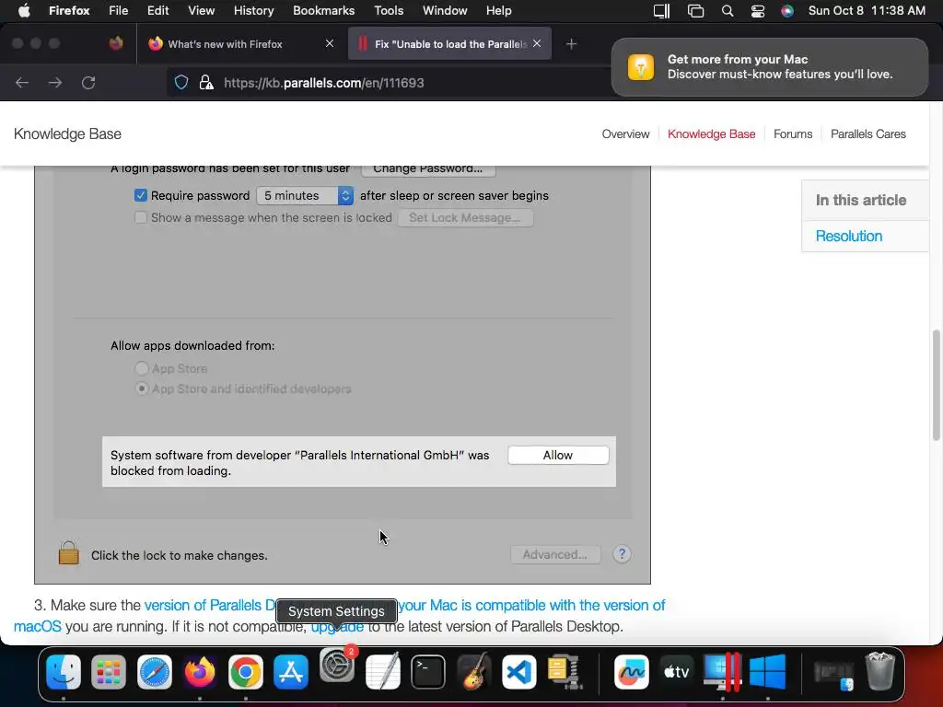Open the History menu
This screenshot has width=943, height=707.
(253, 10)
